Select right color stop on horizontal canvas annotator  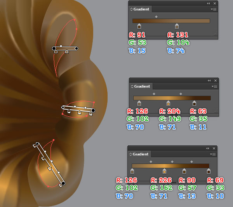[x=67, y=52]
